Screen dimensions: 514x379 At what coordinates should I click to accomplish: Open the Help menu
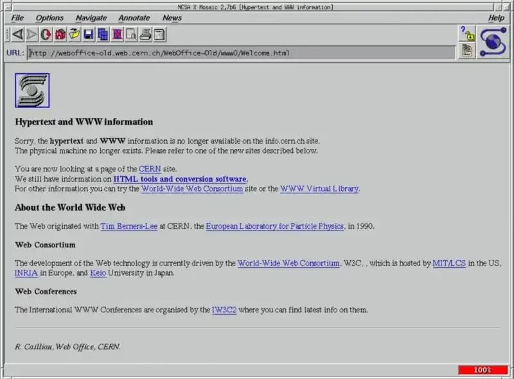[x=496, y=18]
